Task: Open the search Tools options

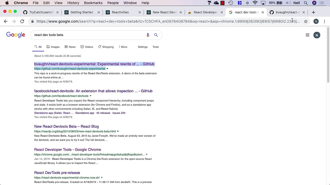Action: coord(155,47)
